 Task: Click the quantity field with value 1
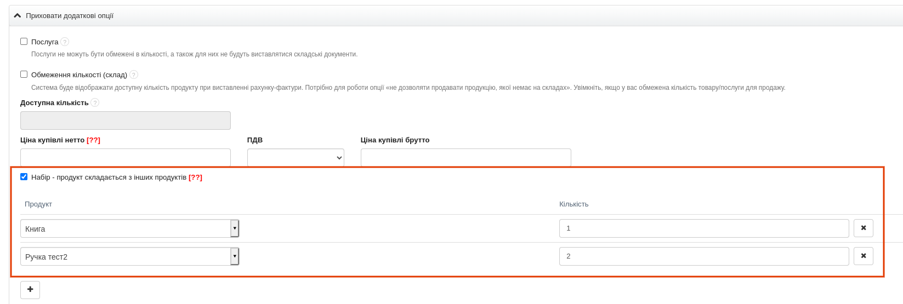coord(704,228)
